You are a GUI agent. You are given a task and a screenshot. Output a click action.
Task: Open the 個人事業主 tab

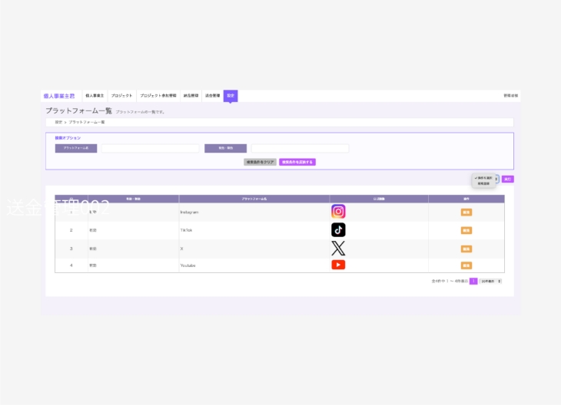pyautogui.click(x=95, y=96)
